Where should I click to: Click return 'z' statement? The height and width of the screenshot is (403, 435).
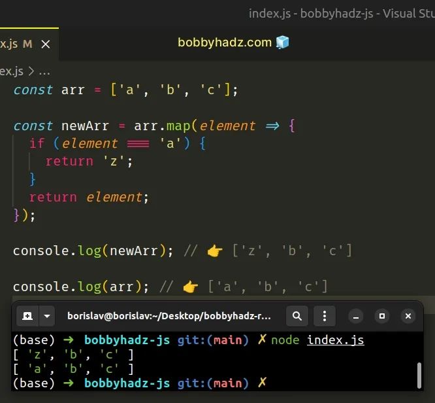[x=89, y=162]
